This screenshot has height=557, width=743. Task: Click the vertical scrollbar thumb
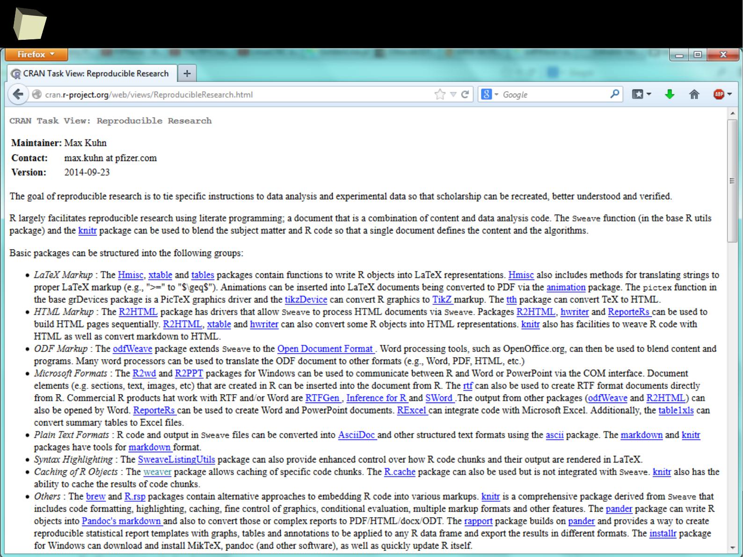732,181
